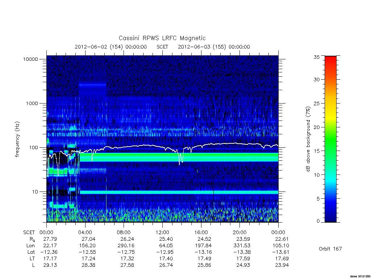Click the 10000 frequency axis label

click(x=30, y=59)
